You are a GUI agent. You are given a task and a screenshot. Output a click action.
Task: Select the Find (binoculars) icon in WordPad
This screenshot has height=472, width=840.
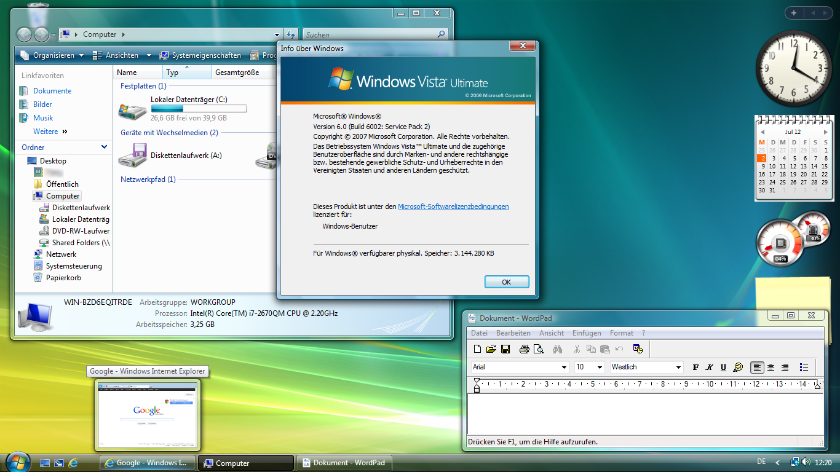coord(557,348)
